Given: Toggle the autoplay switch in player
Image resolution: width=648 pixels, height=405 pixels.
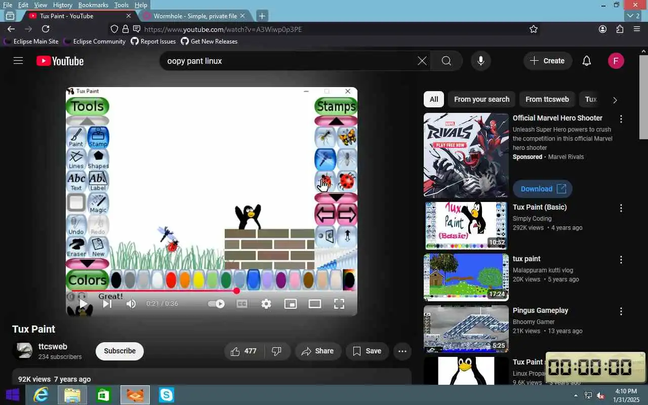Looking at the screenshot, I should 217,304.
